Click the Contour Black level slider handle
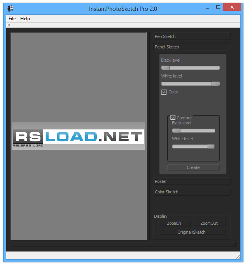This screenshot has width=252, height=267. coord(176,131)
